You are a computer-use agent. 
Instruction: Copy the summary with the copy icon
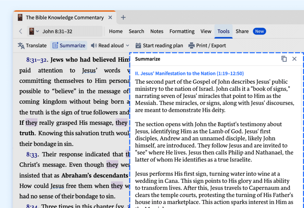pyautogui.click(x=284, y=59)
